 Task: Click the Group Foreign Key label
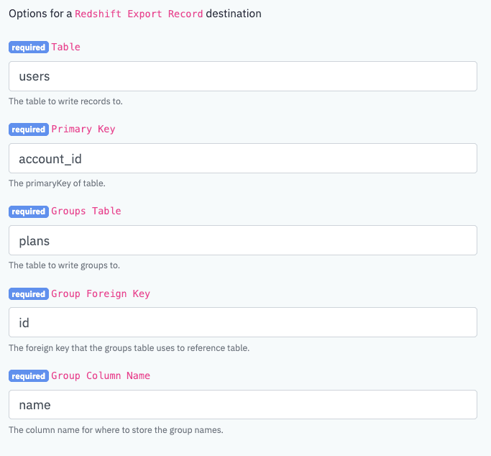point(101,293)
